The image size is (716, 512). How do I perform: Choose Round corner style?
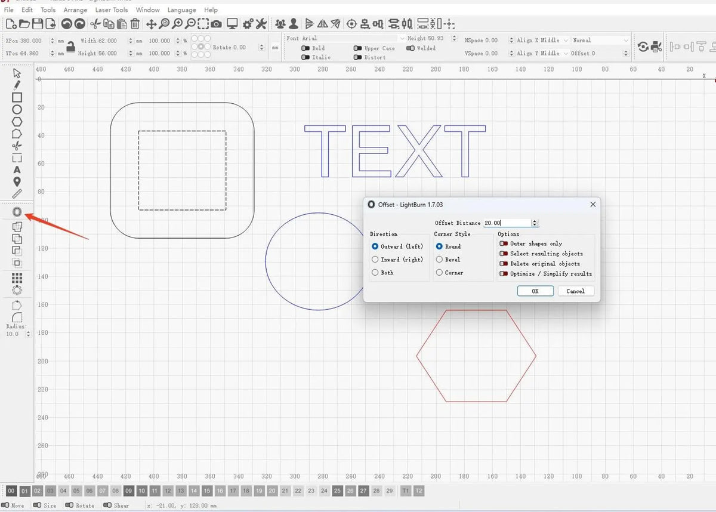448,246
